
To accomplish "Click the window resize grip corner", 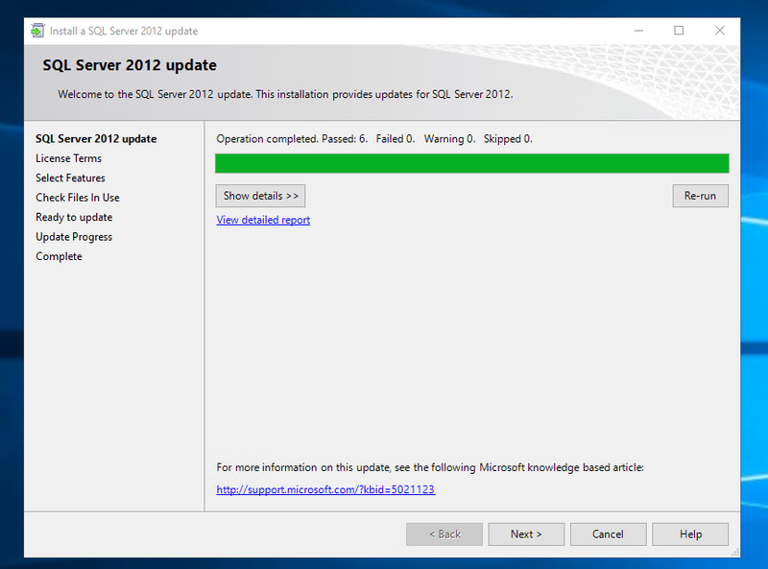I will (735, 553).
